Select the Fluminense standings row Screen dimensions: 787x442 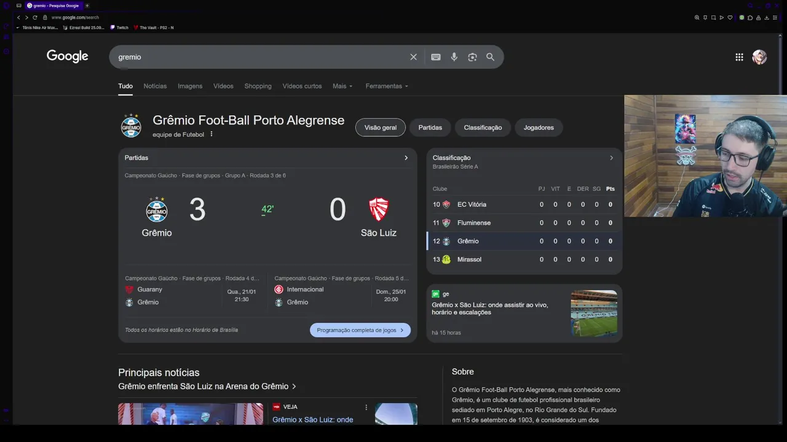[524, 223]
